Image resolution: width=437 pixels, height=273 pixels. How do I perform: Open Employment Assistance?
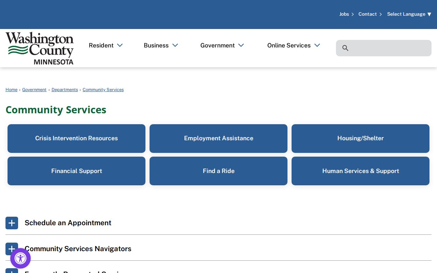[218, 139]
